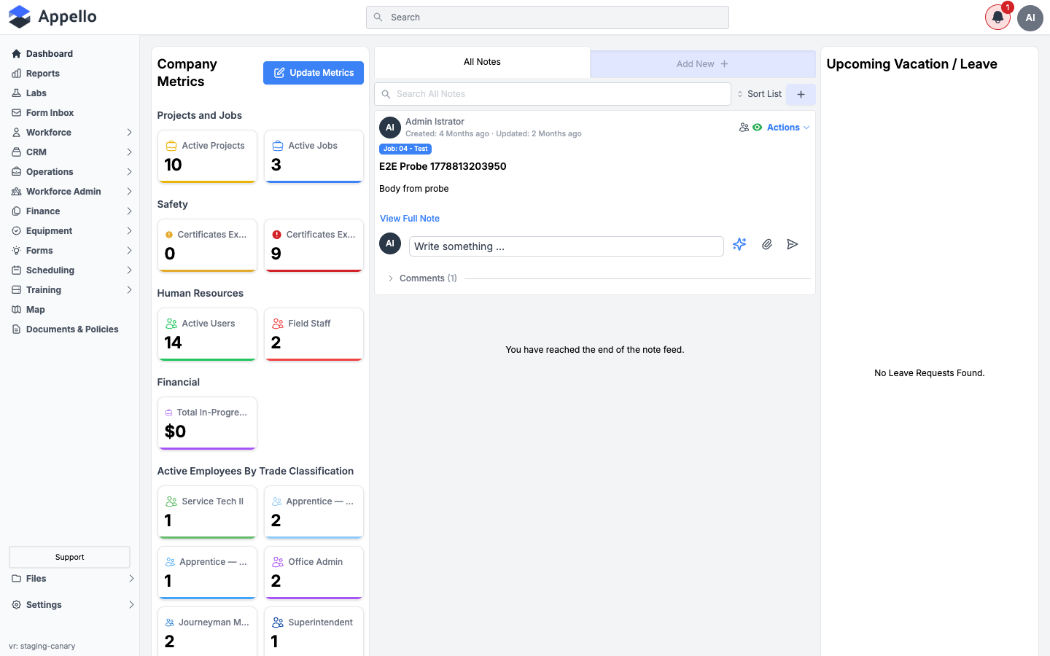Image resolution: width=1050 pixels, height=656 pixels.
Task: Click the AI sparkle icon in comment box
Action: click(739, 245)
